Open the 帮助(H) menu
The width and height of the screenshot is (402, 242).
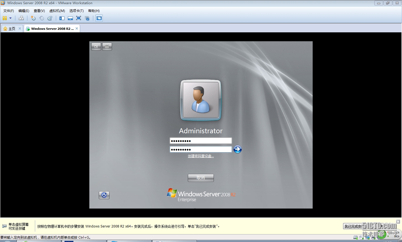[94, 11]
